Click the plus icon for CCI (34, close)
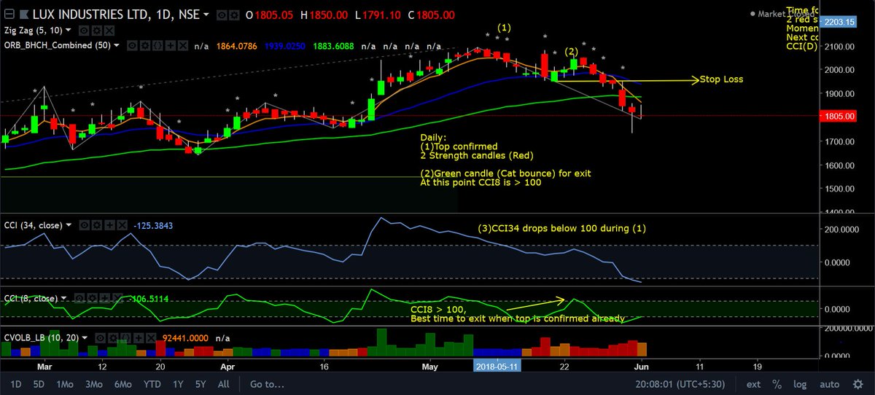The width and height of the screenshot is (875, 395). (109, 225)
